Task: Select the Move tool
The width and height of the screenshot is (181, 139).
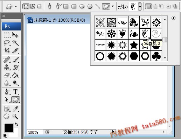Action: tap(15, 35)
